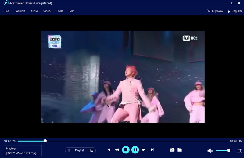Minimize the player window
Image resolution: width=244 pixels, height=158 pixels.
coord(227,3)
